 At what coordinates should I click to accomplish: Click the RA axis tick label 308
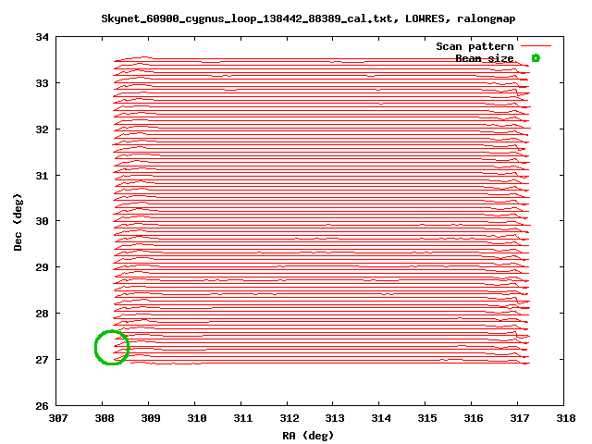[105, 418]
